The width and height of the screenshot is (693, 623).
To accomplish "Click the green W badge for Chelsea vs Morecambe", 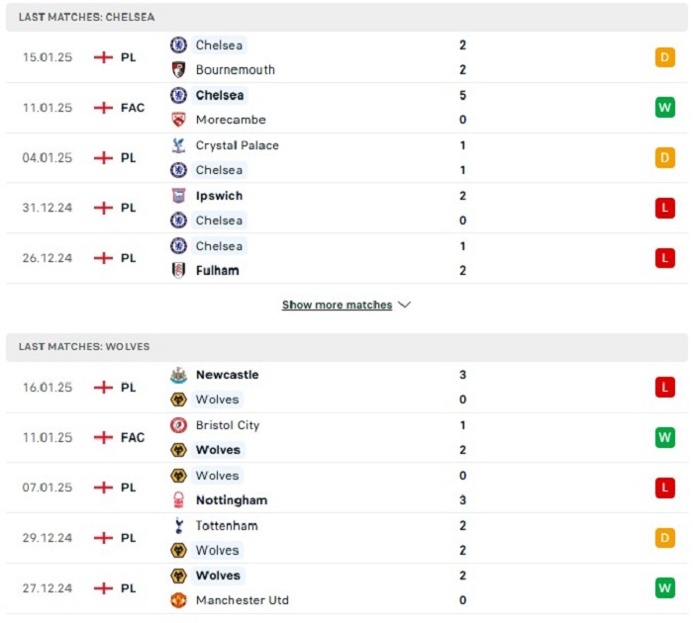I will 664,107.
